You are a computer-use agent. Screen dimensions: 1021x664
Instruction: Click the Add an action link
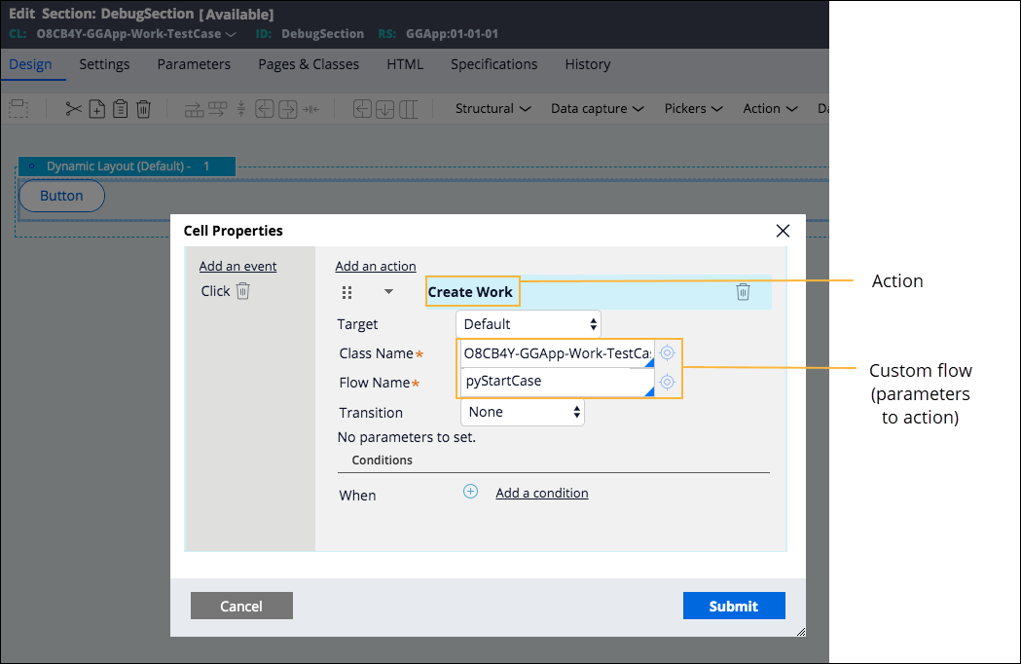(376, 266)
